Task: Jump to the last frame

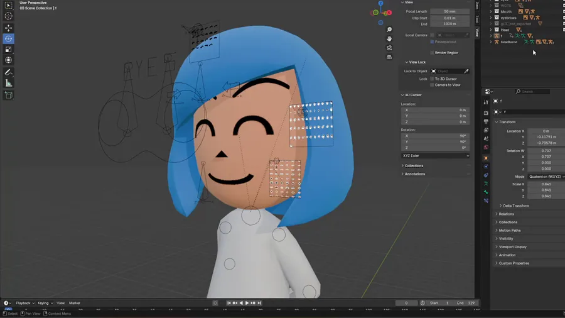Action: click(x=259, y=303)
